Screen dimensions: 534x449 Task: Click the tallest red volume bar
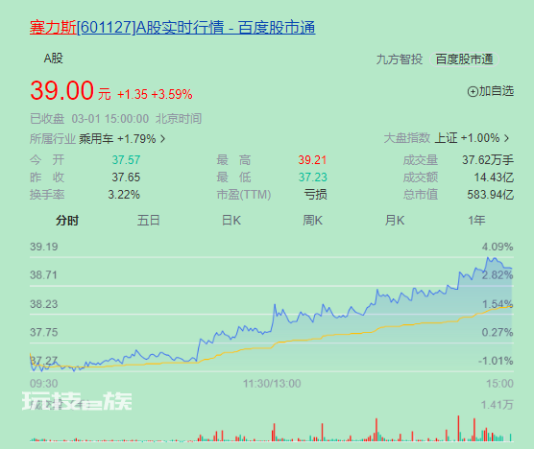pos(458,428)
